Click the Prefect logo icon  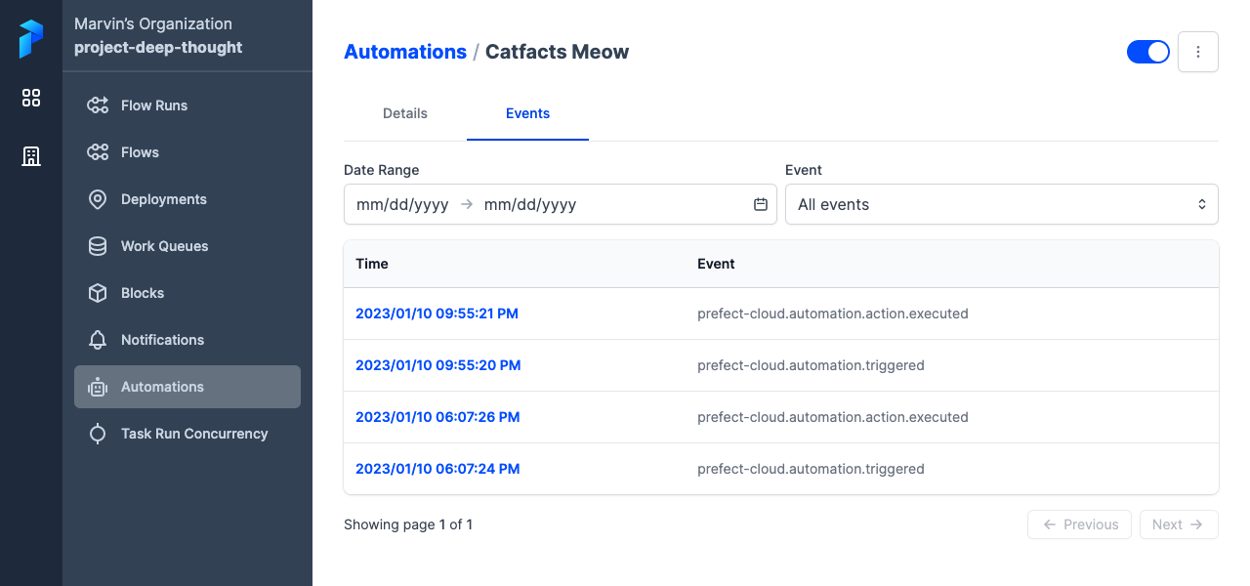point(31,39)
